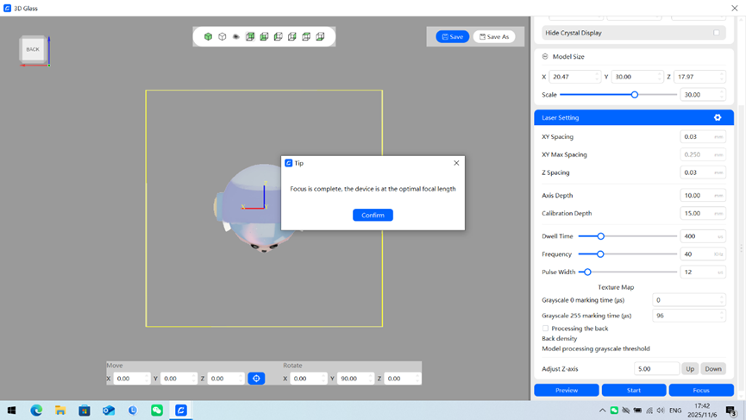Screen dimensions: 746x420
Task: Open Laser Setting gear icon
Action: [x=717, y=118]
